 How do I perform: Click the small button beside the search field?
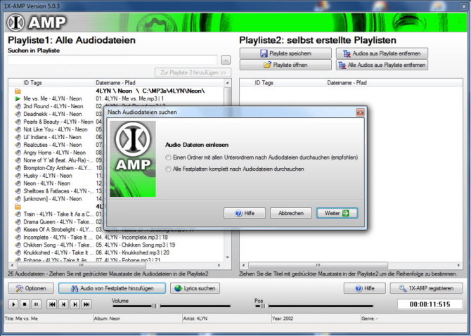click(x=226, y=60)
